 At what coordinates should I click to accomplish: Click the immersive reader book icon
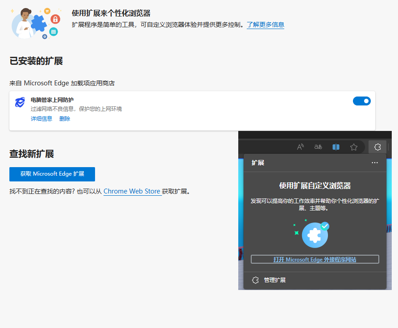click(336, 147)
